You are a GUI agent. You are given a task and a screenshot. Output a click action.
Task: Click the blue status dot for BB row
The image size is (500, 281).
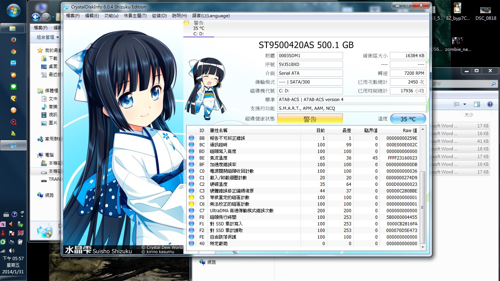[191, 138]
